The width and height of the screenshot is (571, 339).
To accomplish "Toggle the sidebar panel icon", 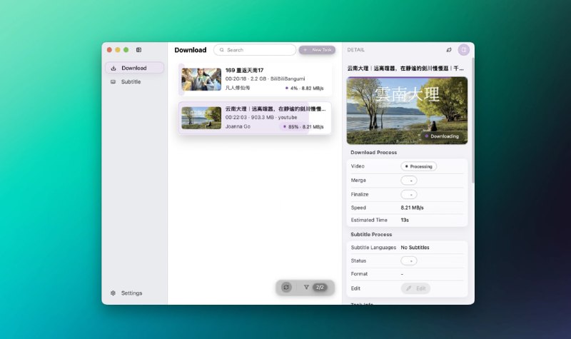I will click(x=138, y=50).
